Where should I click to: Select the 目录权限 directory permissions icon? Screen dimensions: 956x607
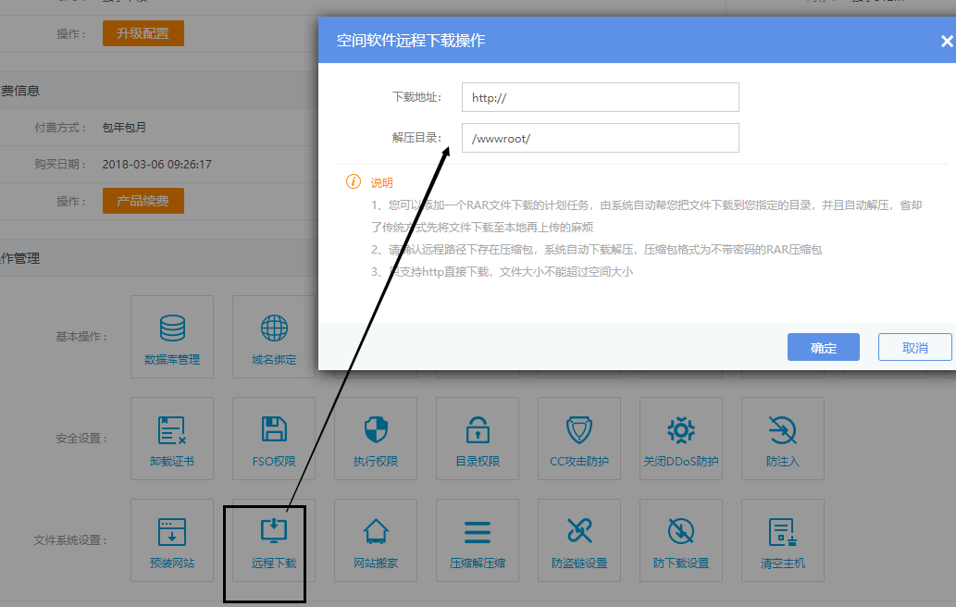pos(477,438)
